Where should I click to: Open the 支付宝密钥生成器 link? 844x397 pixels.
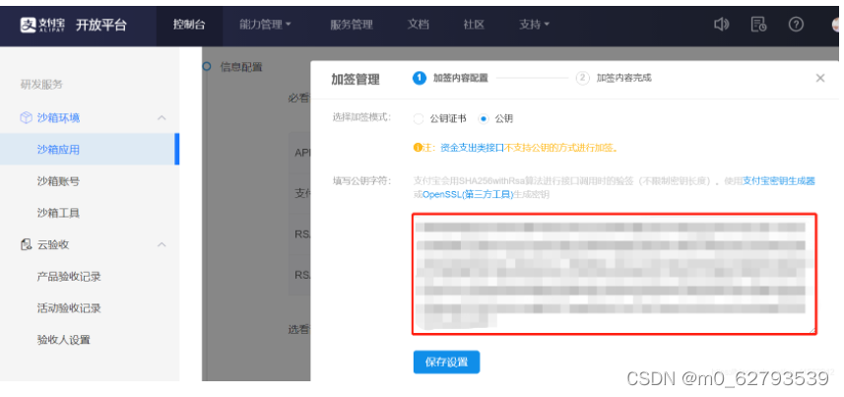(778, 180)
